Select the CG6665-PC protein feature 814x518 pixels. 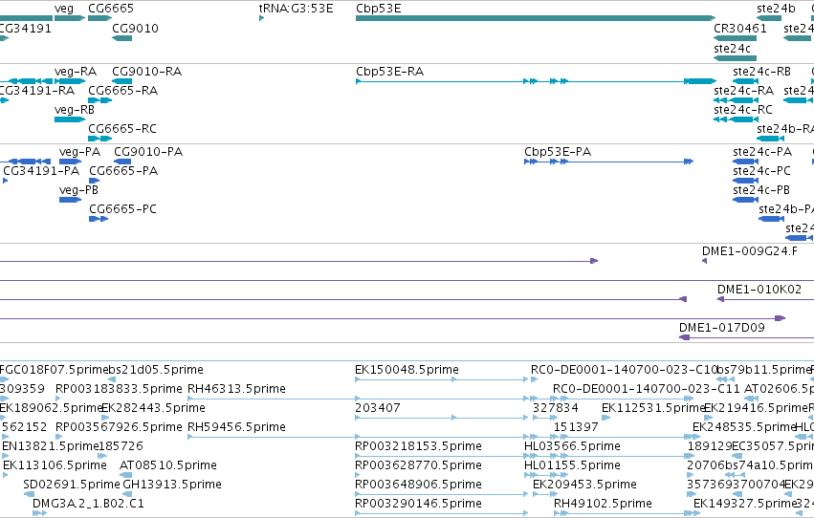pyautogui.click(x=99, y=219)
